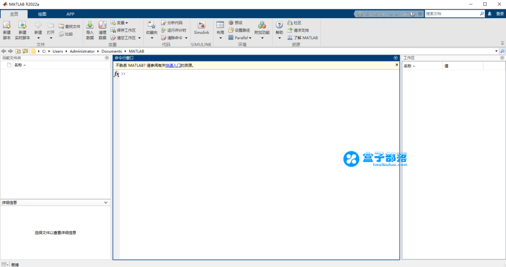This screenshot has width=506, height=267.
Task: Click the search icon beside address bar
Action: (x=502, y=51)
